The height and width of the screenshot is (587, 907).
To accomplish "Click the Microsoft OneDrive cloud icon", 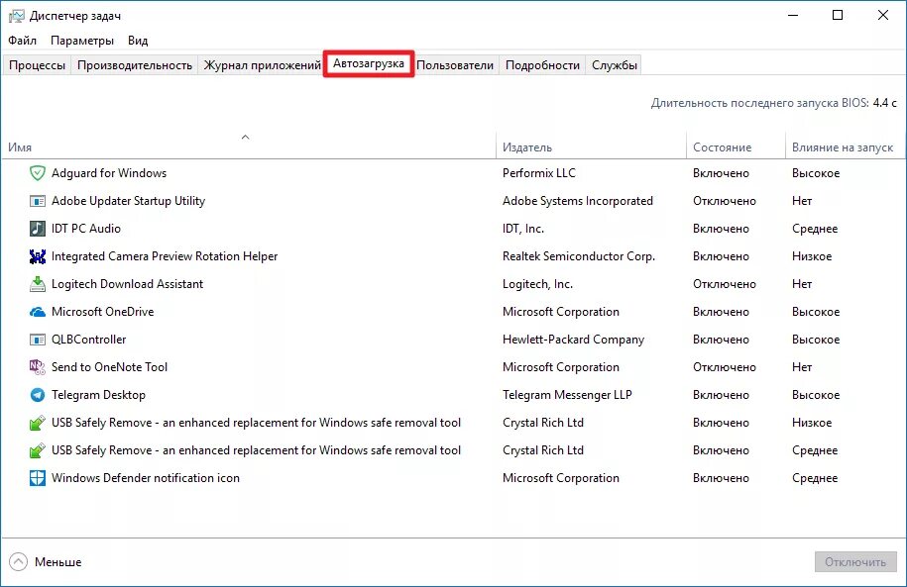I will coord(38,312).
